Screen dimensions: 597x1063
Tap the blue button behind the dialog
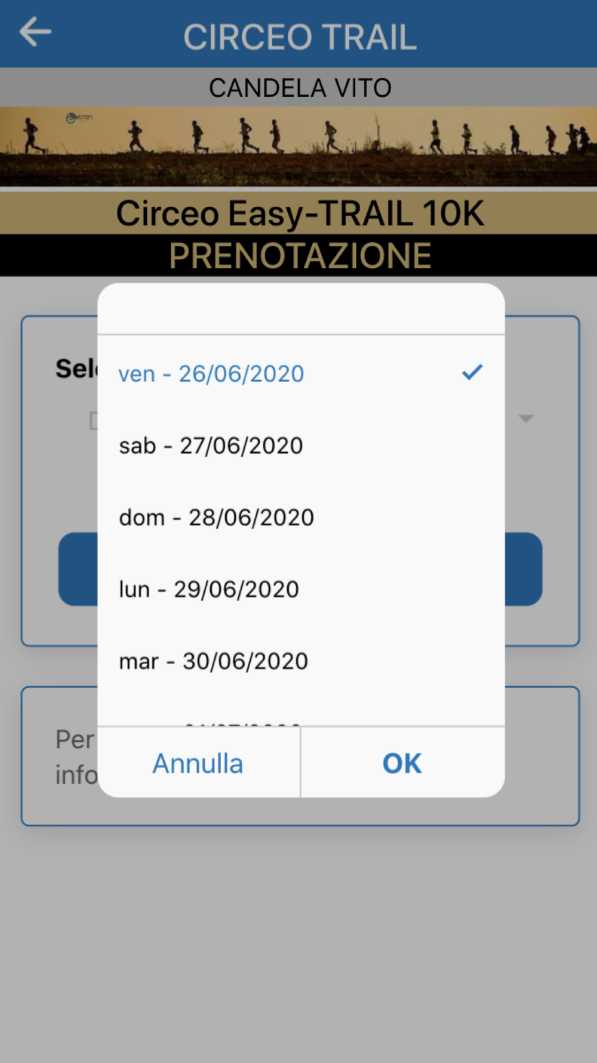click(x=524, y=569)
